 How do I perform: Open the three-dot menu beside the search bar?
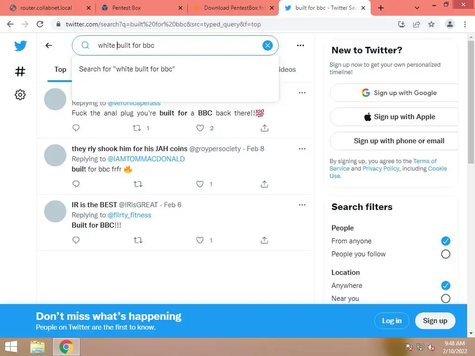pos(301,45)
